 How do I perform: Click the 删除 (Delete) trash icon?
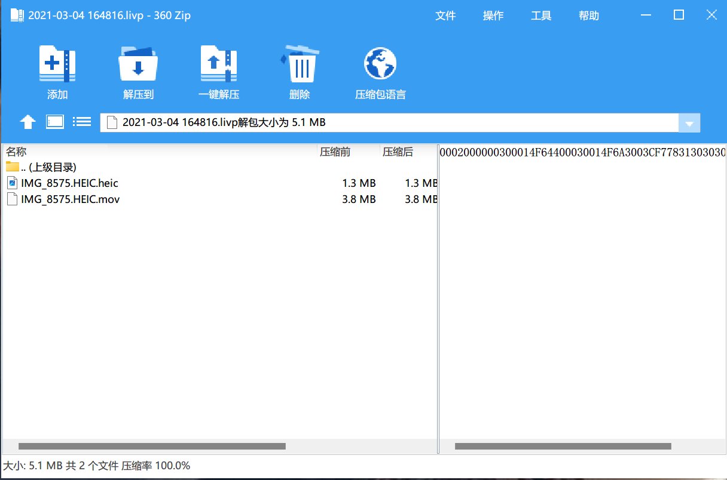(299, 63)
